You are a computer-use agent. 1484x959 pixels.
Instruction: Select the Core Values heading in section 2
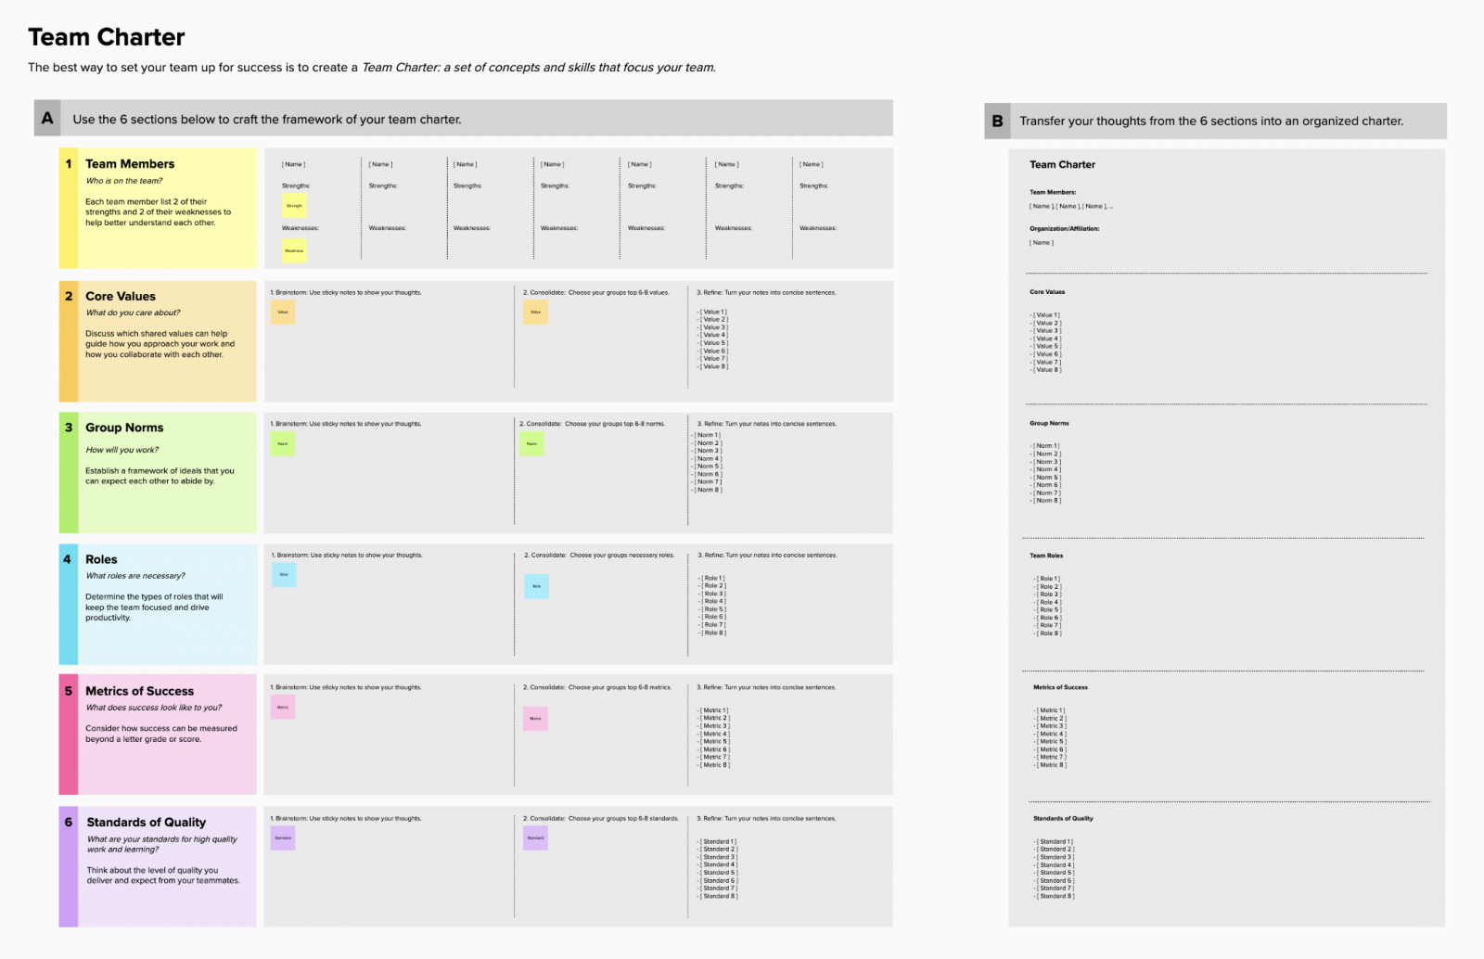tap(121, 297)
